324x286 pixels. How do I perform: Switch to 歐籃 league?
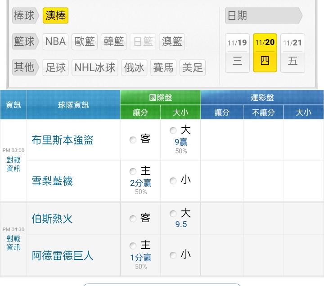pos(85,42)
